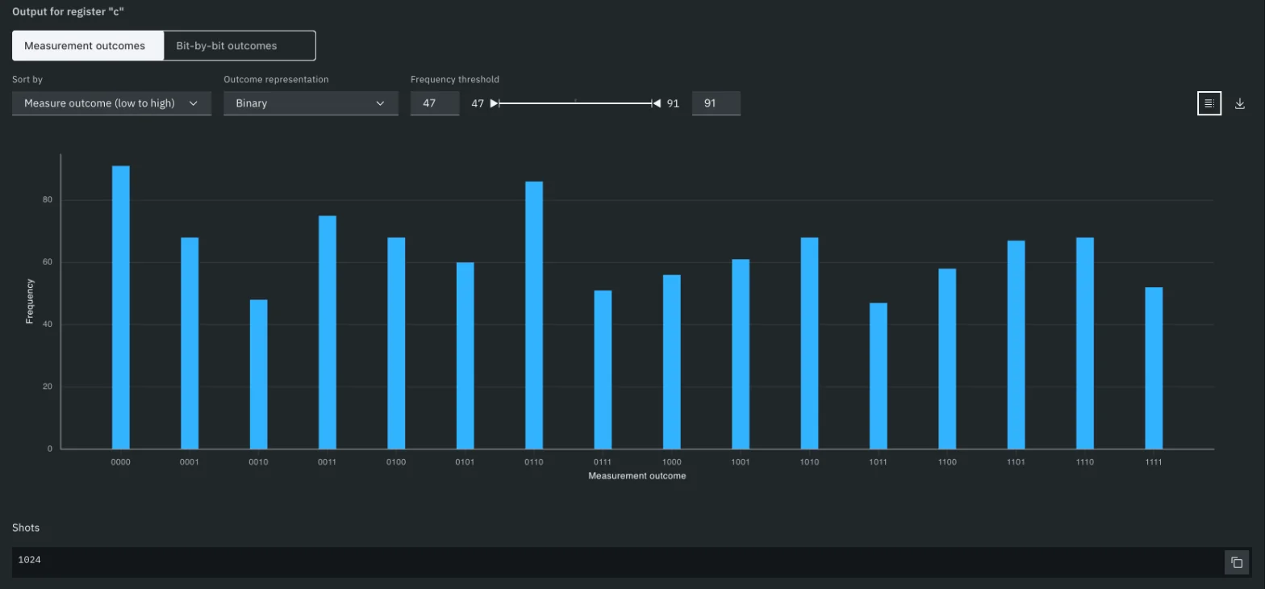Click the histogram bar for outcome 0110
Screen dimensions: 1265x589
click(534, 315)
